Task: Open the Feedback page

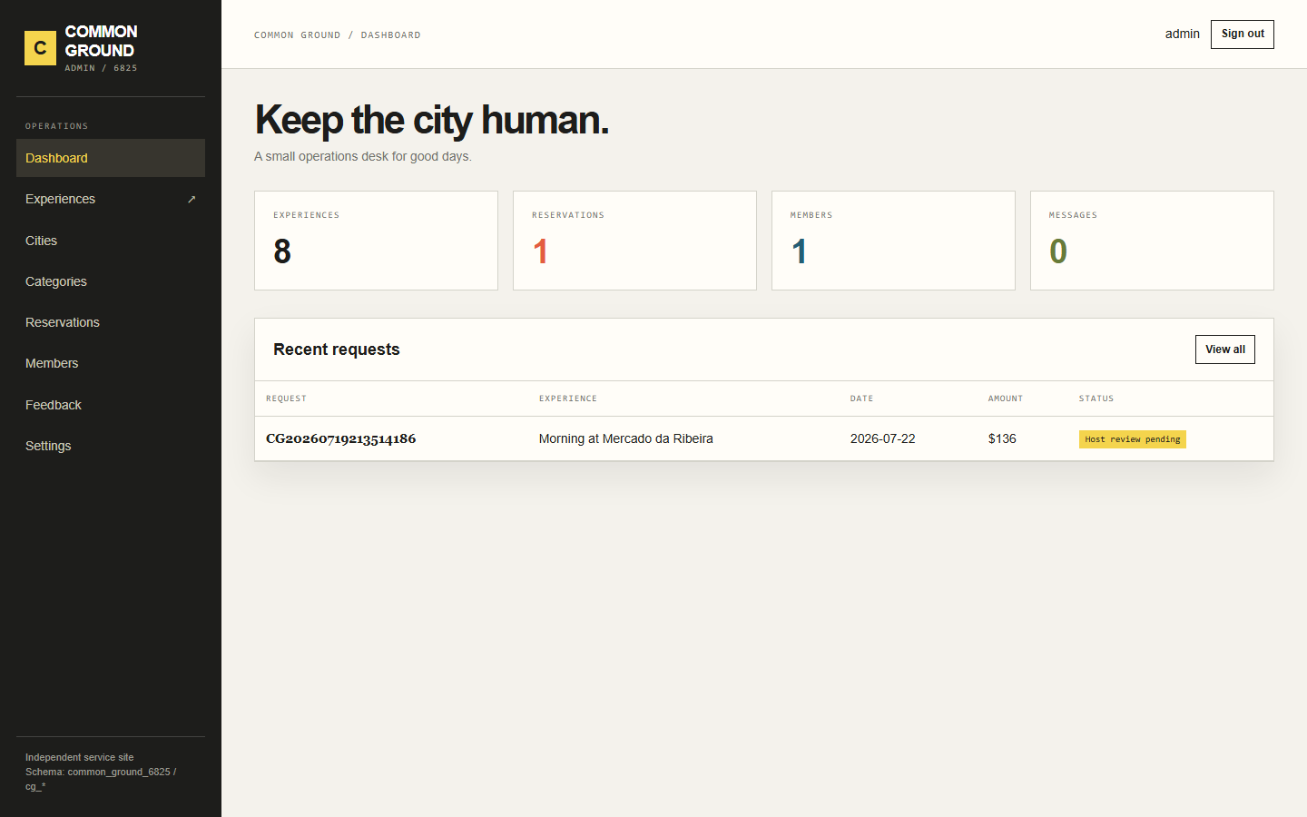Action: [111, 405]
